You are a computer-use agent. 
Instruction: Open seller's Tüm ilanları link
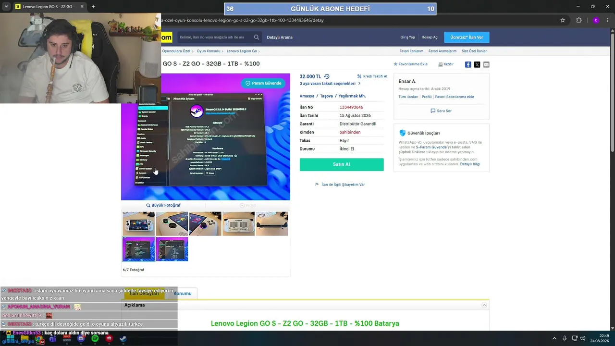pos(408,97)
